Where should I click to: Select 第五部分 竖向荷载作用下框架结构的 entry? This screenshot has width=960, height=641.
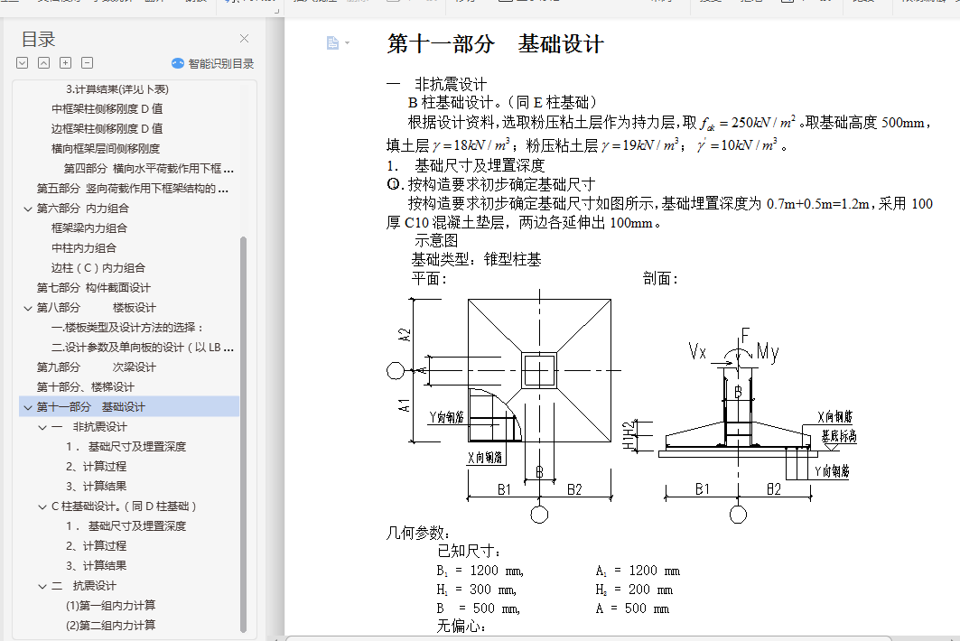click(x=132, y=189)
